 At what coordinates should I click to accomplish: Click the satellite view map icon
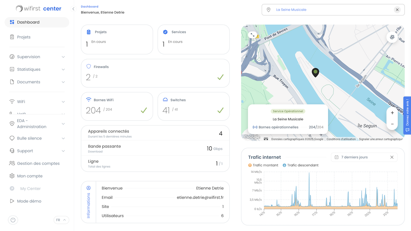(392, 37)
